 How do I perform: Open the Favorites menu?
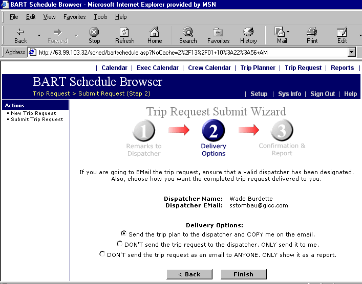[x=75, y=17]
